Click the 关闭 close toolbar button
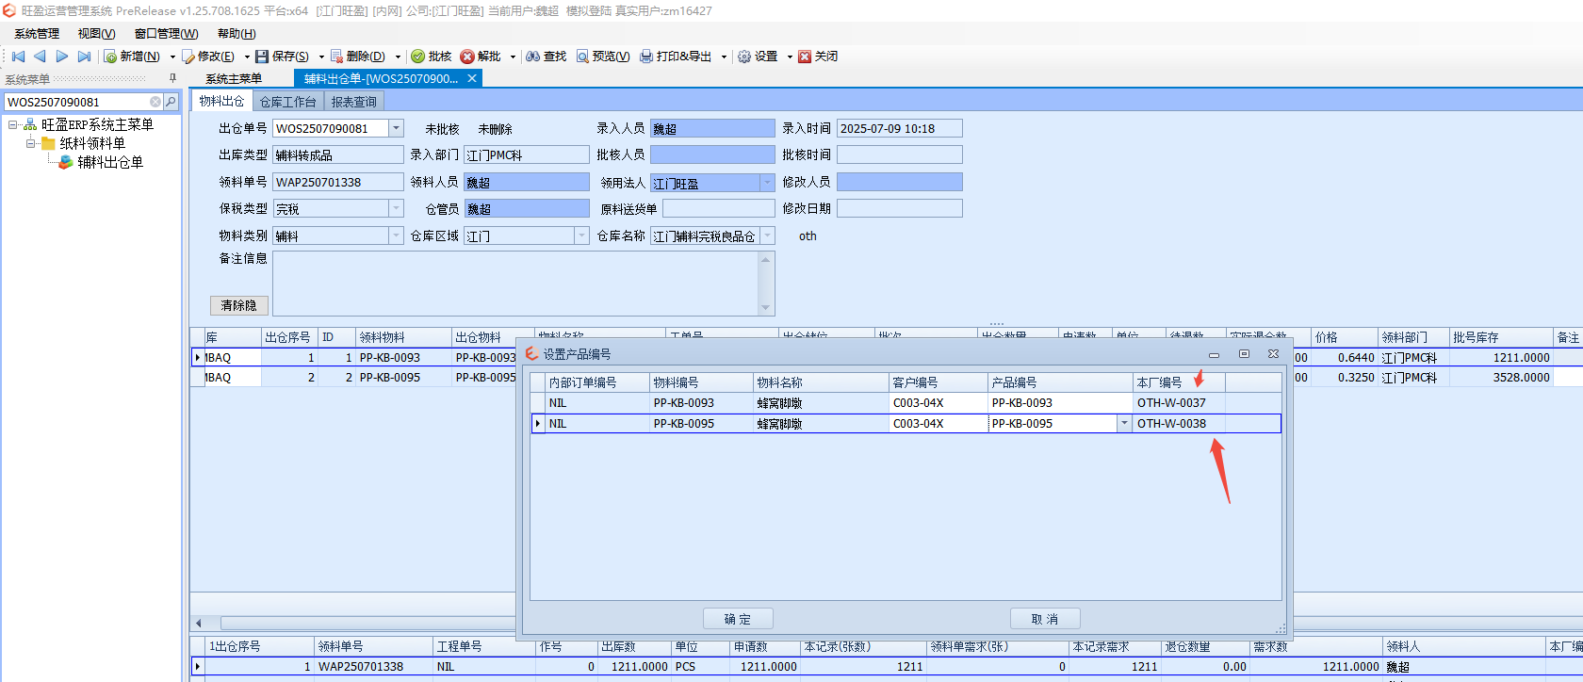 click(x=818, y=57)
